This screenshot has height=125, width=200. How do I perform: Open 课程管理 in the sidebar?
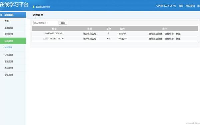9,34
